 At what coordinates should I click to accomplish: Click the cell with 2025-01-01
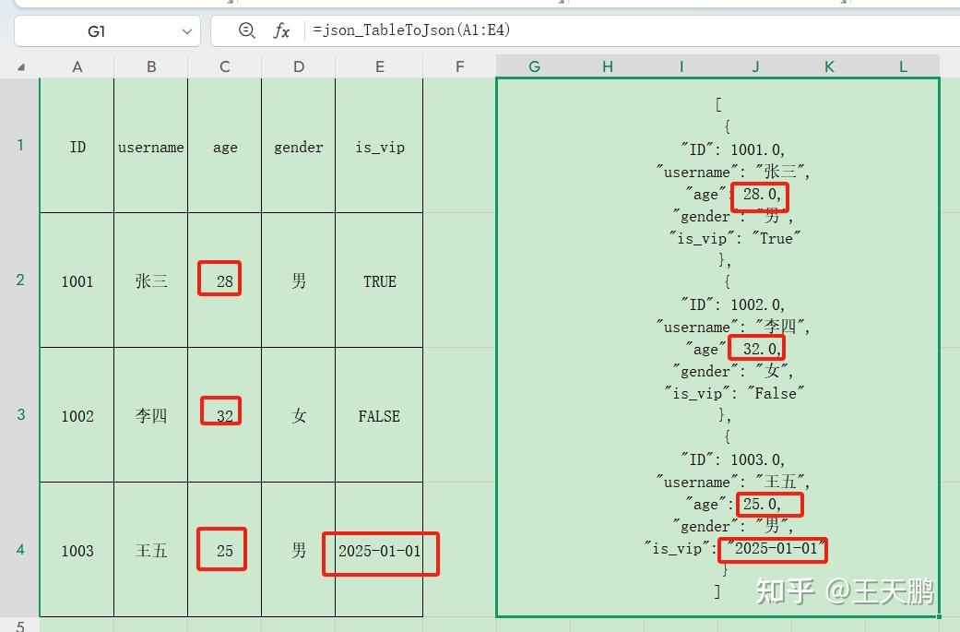coord(379,551)
